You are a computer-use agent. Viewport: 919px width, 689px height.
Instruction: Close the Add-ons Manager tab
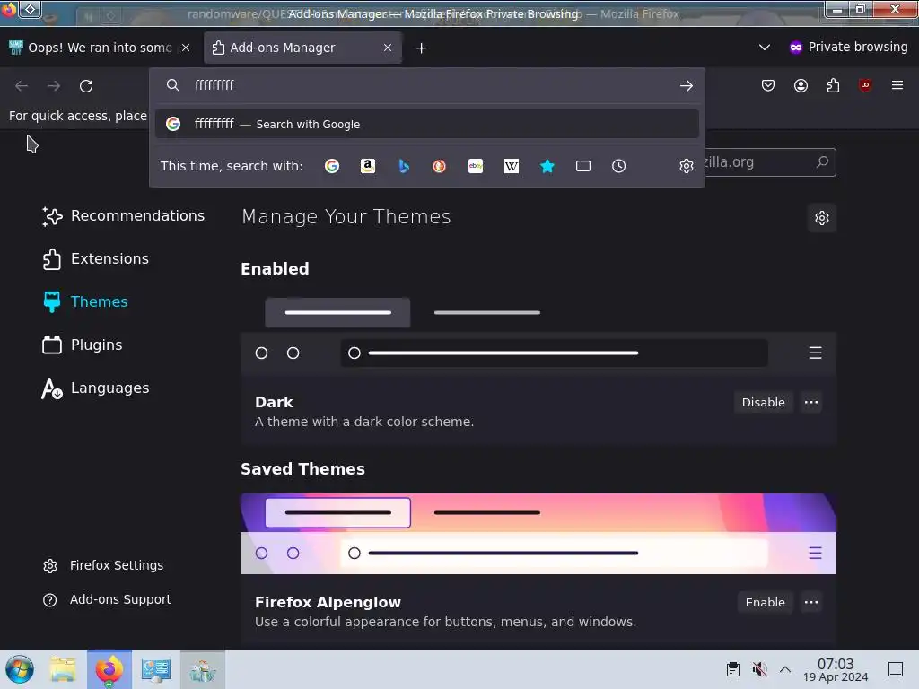tap(388, 48)
